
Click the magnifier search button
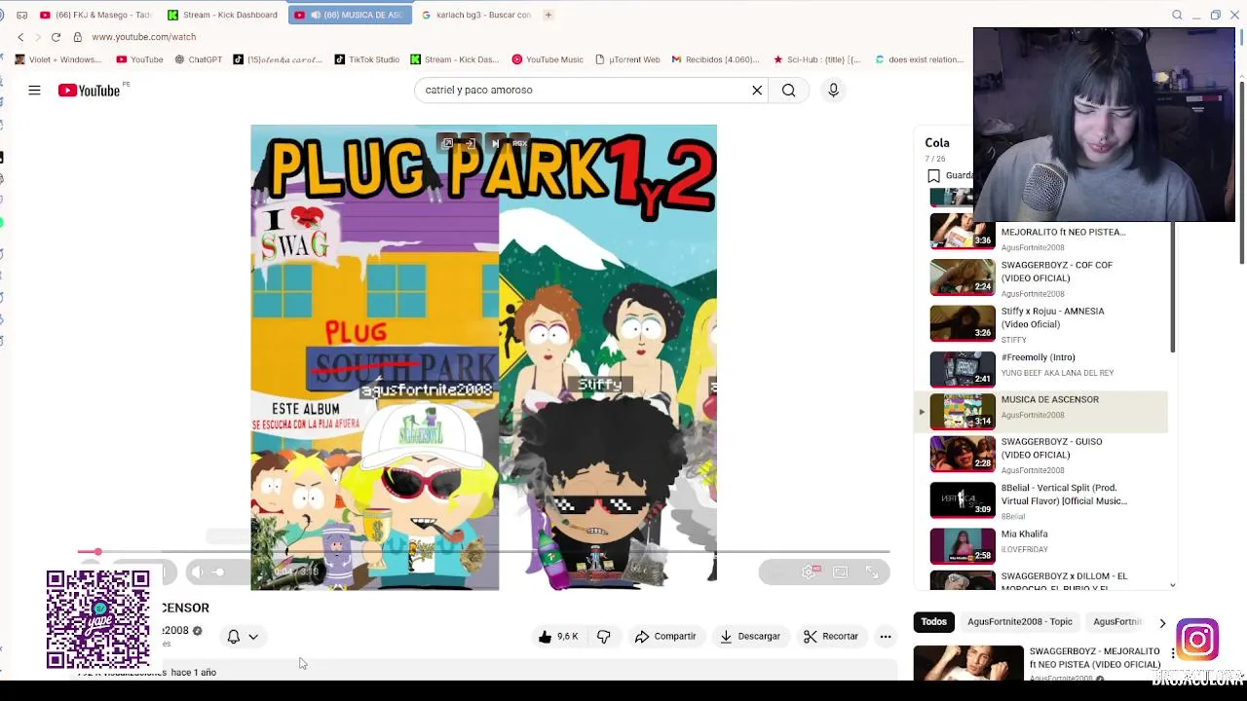tap(789, 91)
